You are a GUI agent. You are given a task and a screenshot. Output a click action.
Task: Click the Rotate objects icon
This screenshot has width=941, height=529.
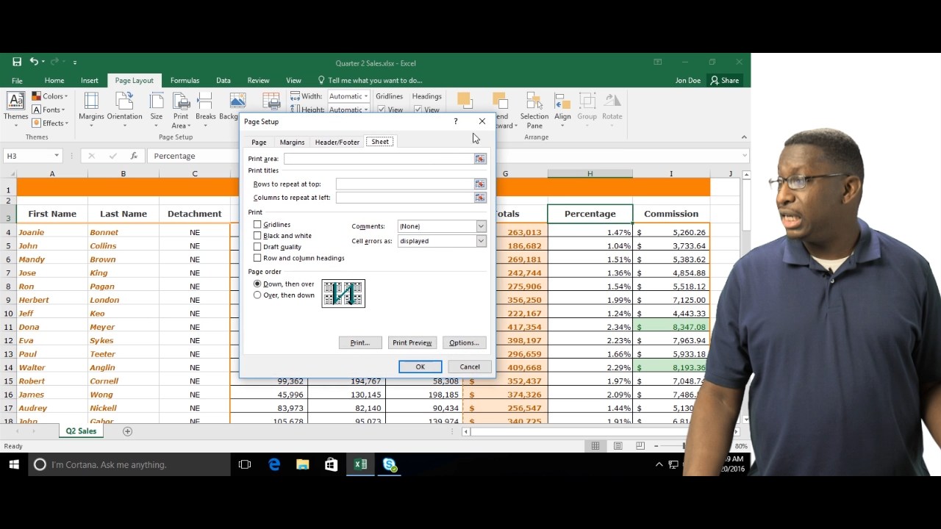point(612,107)
